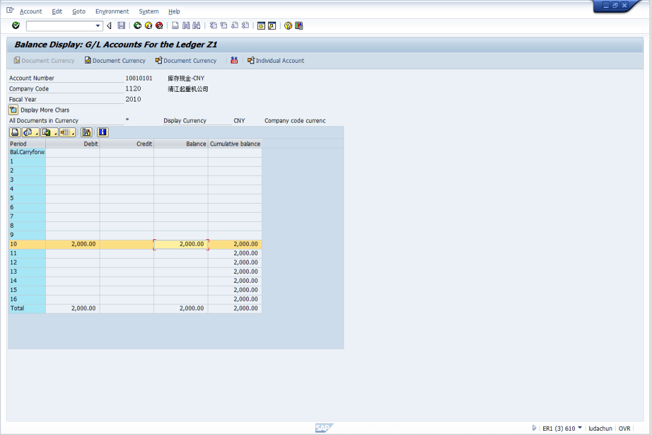
Task: Click the green Back arrow icon
Action: [x=138, y=25]
